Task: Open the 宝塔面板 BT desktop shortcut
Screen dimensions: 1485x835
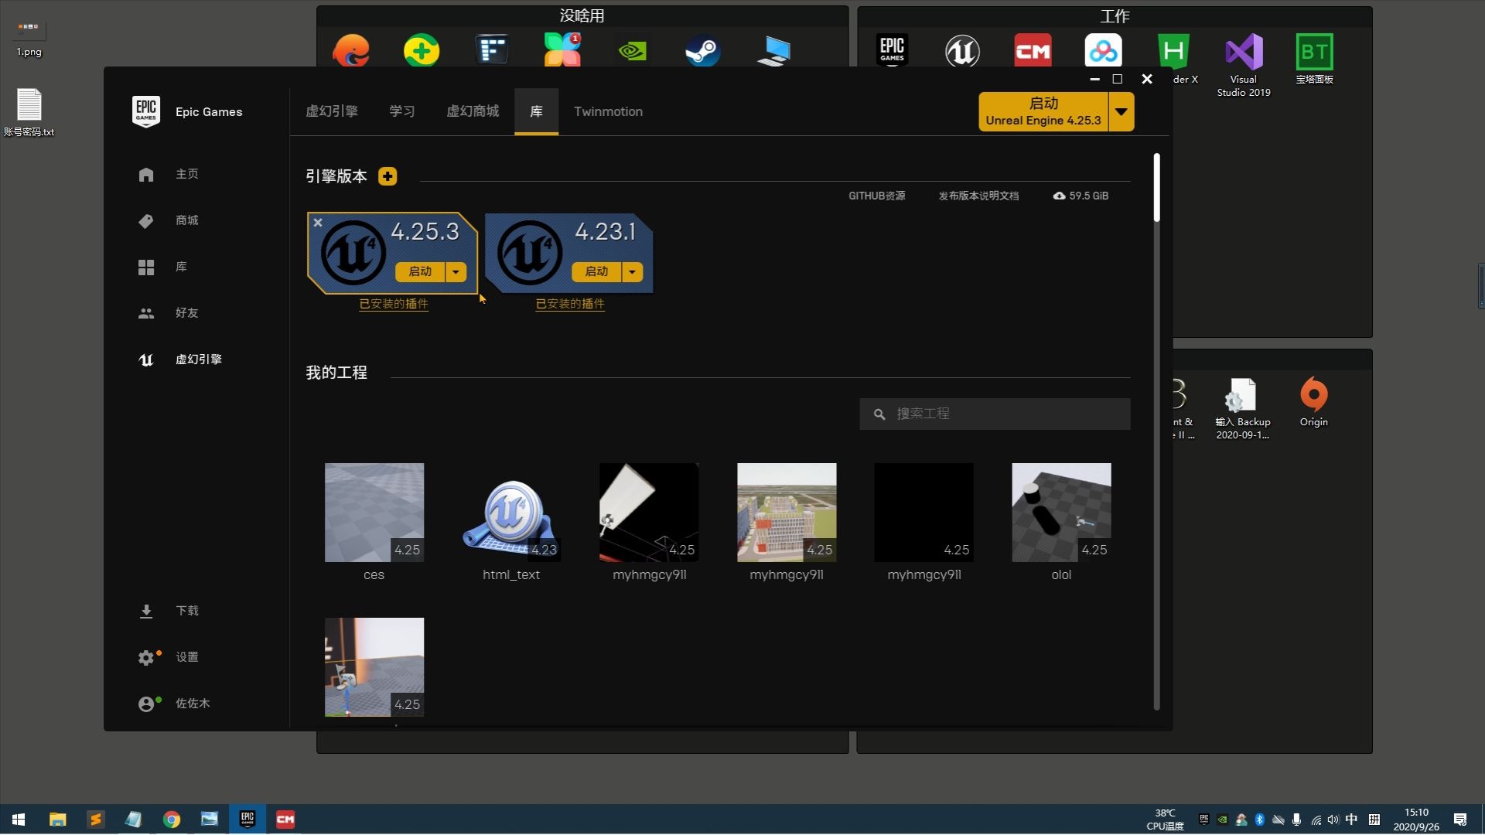Action: (x=1314, y=59)
